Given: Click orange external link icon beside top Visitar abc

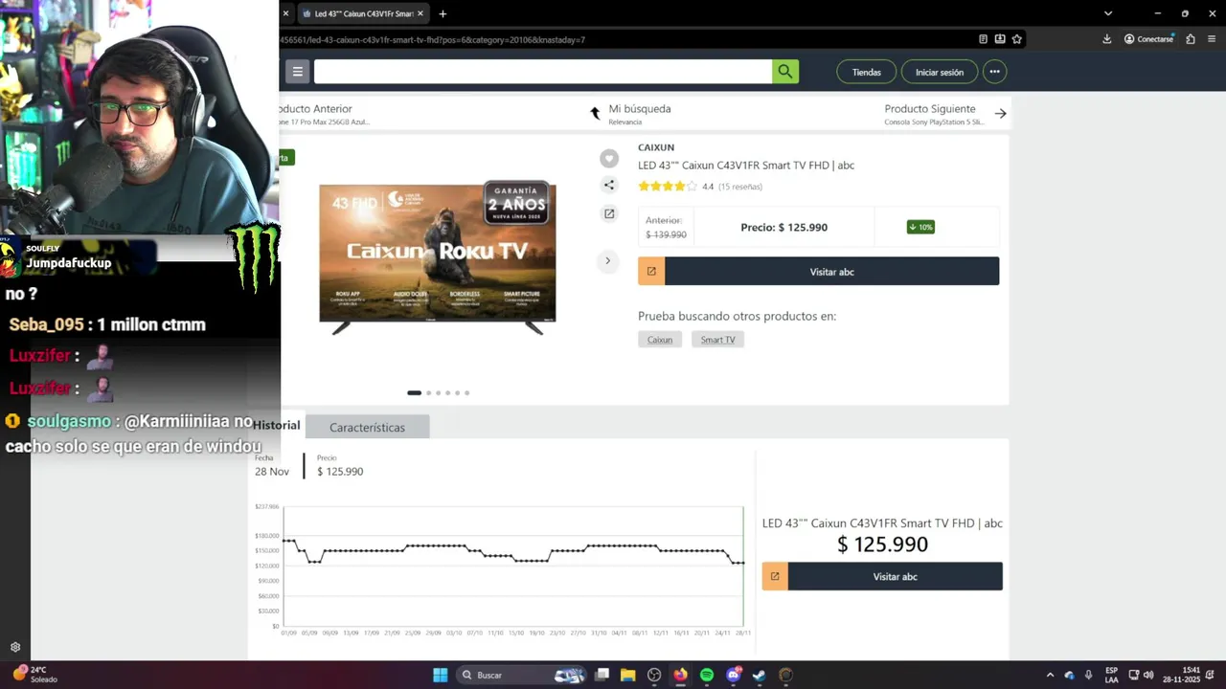Looking at the screenshot, I should pyautogui.click(x=651, y=272).
